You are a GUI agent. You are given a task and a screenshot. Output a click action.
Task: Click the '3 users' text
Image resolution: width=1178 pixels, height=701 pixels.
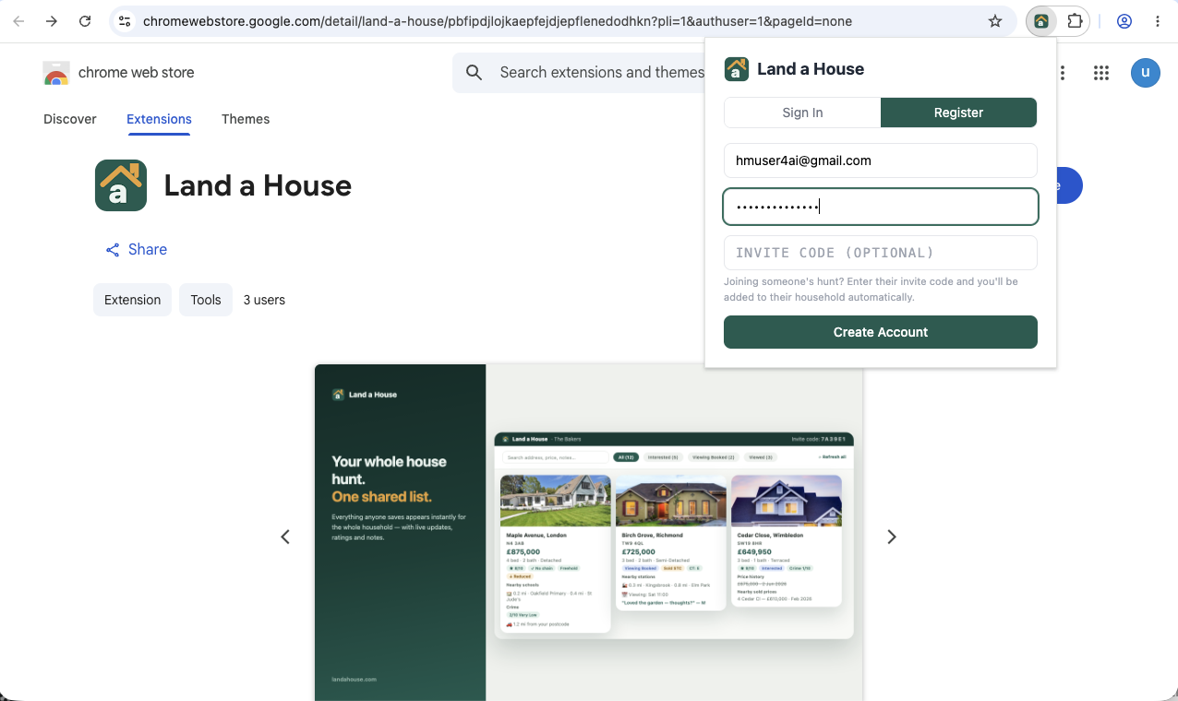(264, 300)
